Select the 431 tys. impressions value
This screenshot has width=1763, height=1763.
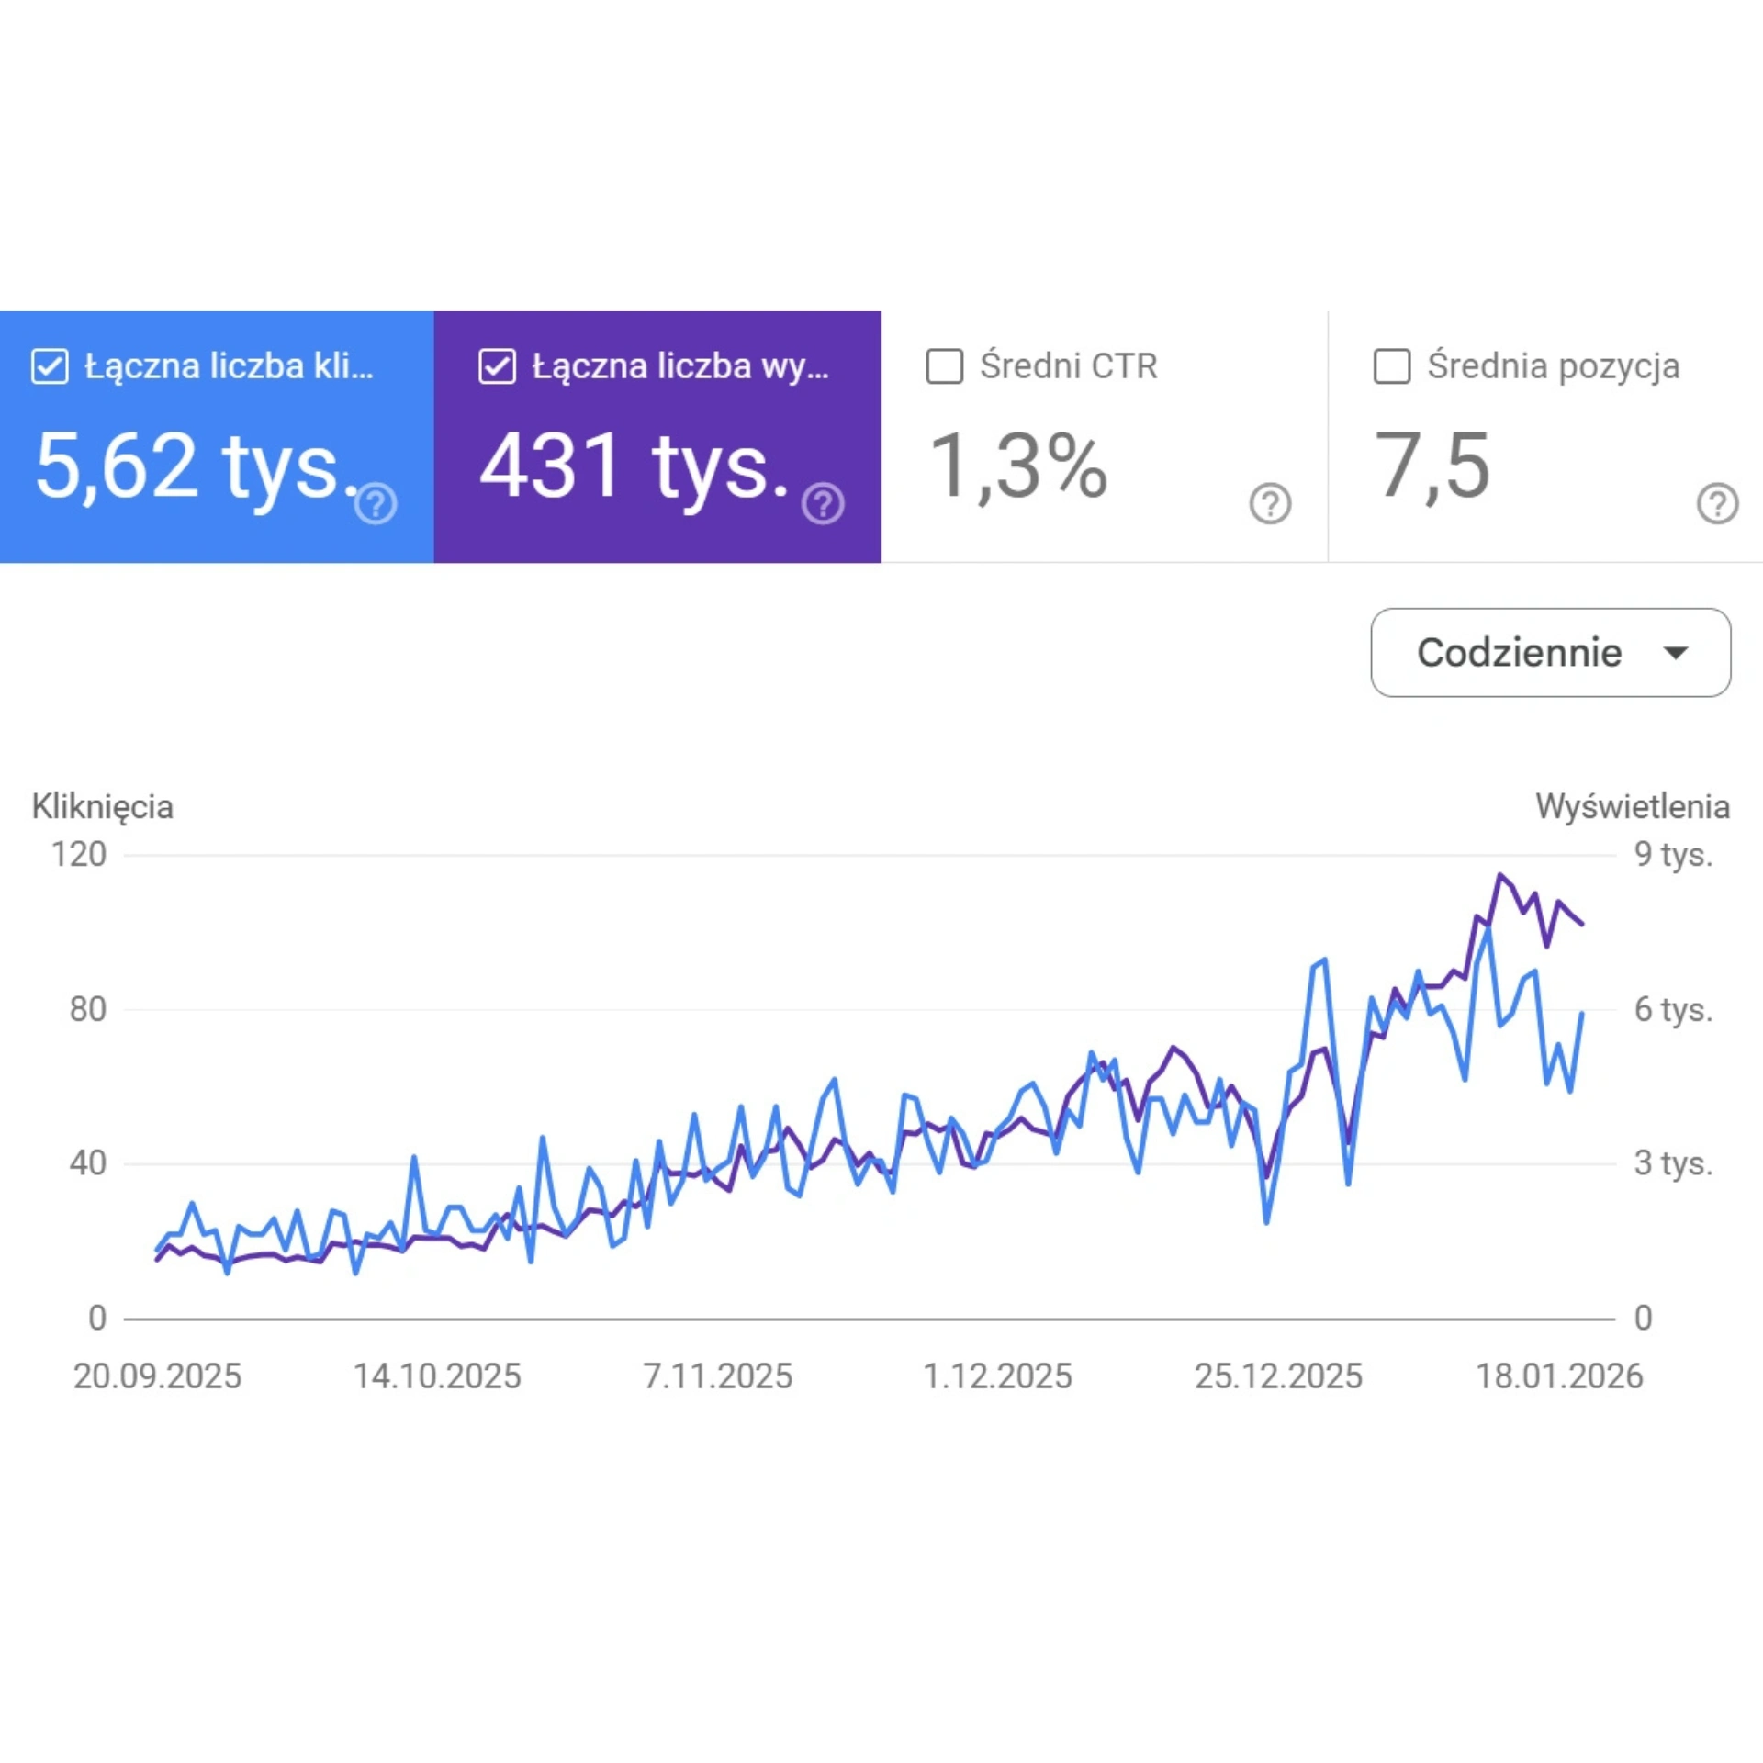click(634, 466)
